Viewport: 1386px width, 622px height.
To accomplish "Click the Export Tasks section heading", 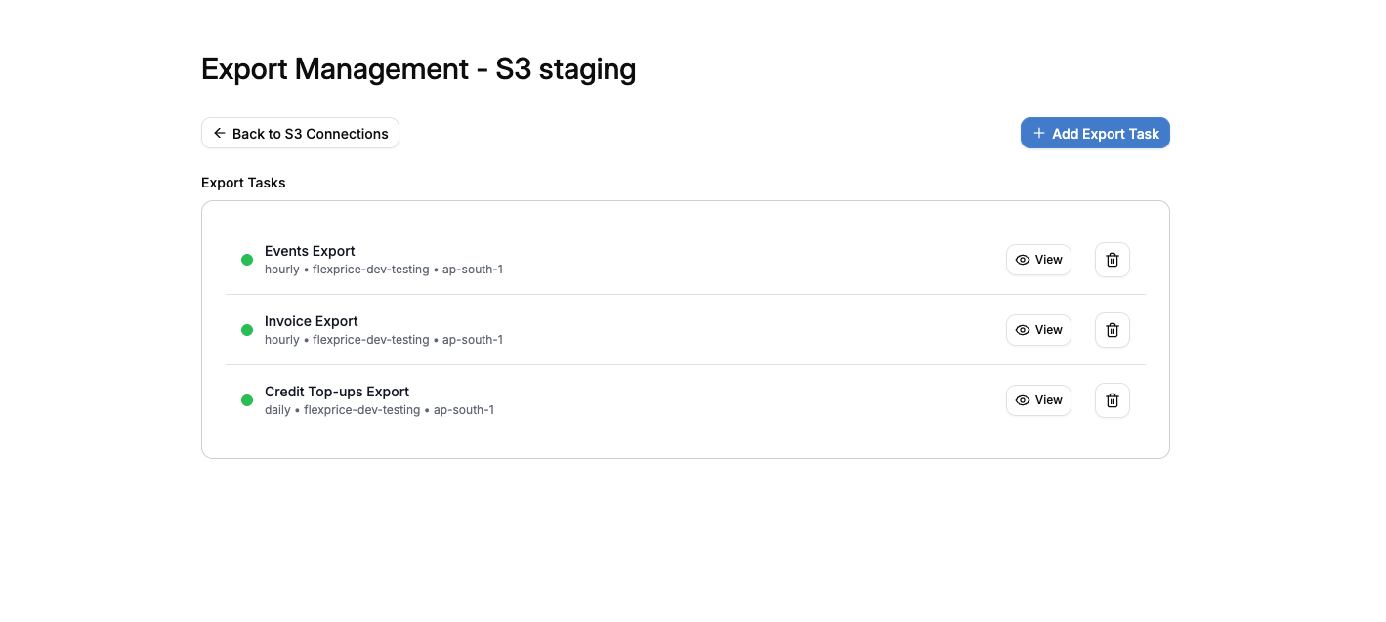I will point(243,183).
